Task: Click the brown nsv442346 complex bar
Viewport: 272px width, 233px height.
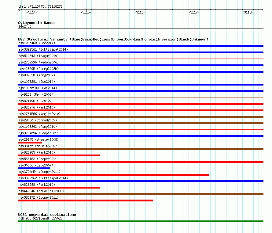Action: [141, 194]
